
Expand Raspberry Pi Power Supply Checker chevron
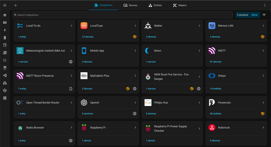199,129
